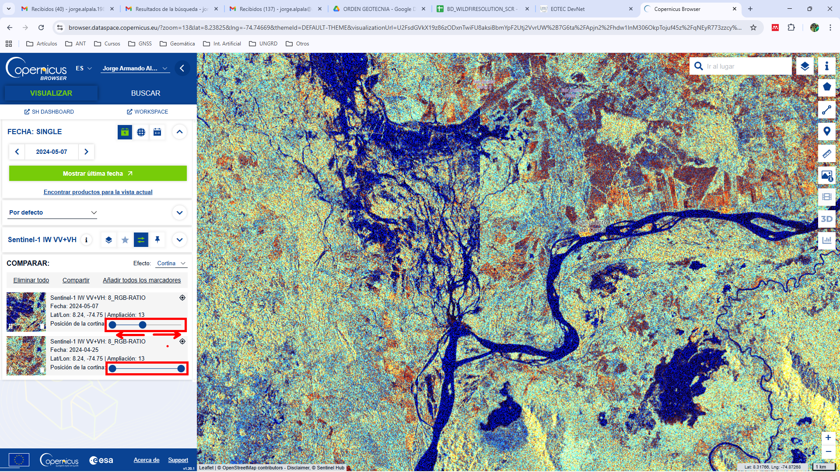Select the draw area of interest pentagon tool
This screenshot has height=472, width=840.
(826, 87)
